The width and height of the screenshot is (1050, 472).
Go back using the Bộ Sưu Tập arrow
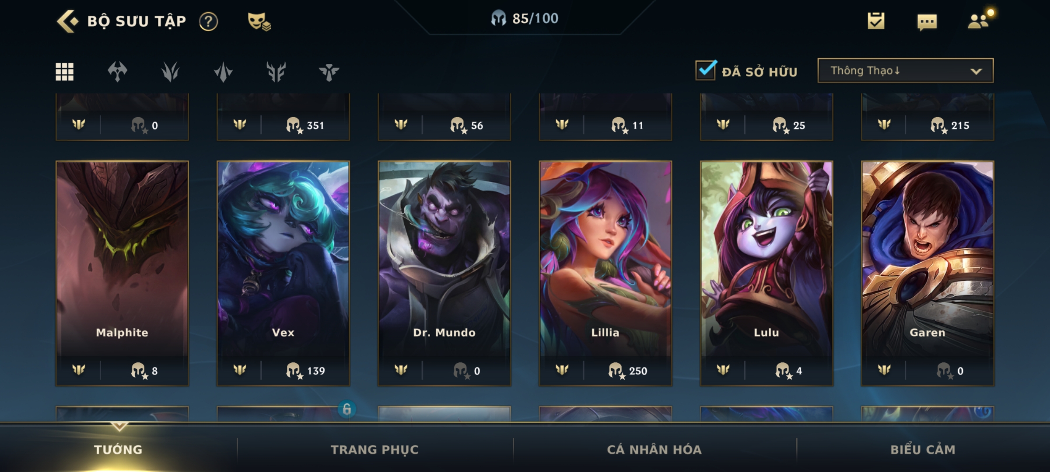click(67, 21)
